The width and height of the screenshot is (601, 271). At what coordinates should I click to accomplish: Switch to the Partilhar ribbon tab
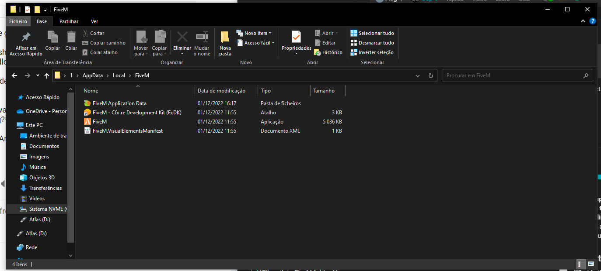click(x=69, y=21)
